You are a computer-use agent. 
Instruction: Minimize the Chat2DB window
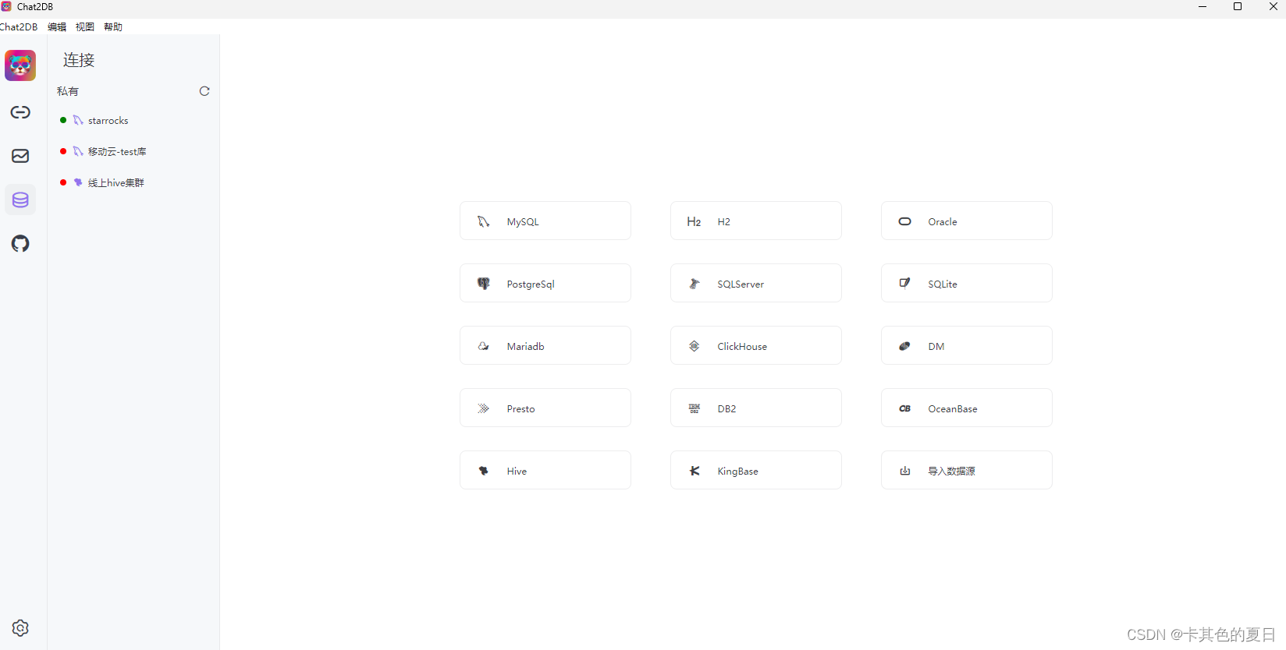[x=1203, y=6]
